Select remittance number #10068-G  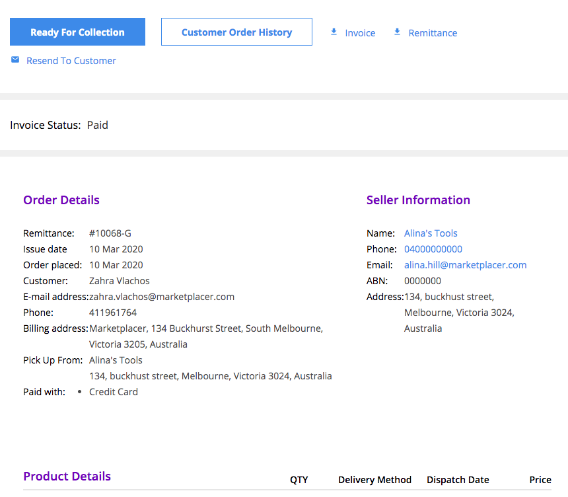[x=110, y=233]
